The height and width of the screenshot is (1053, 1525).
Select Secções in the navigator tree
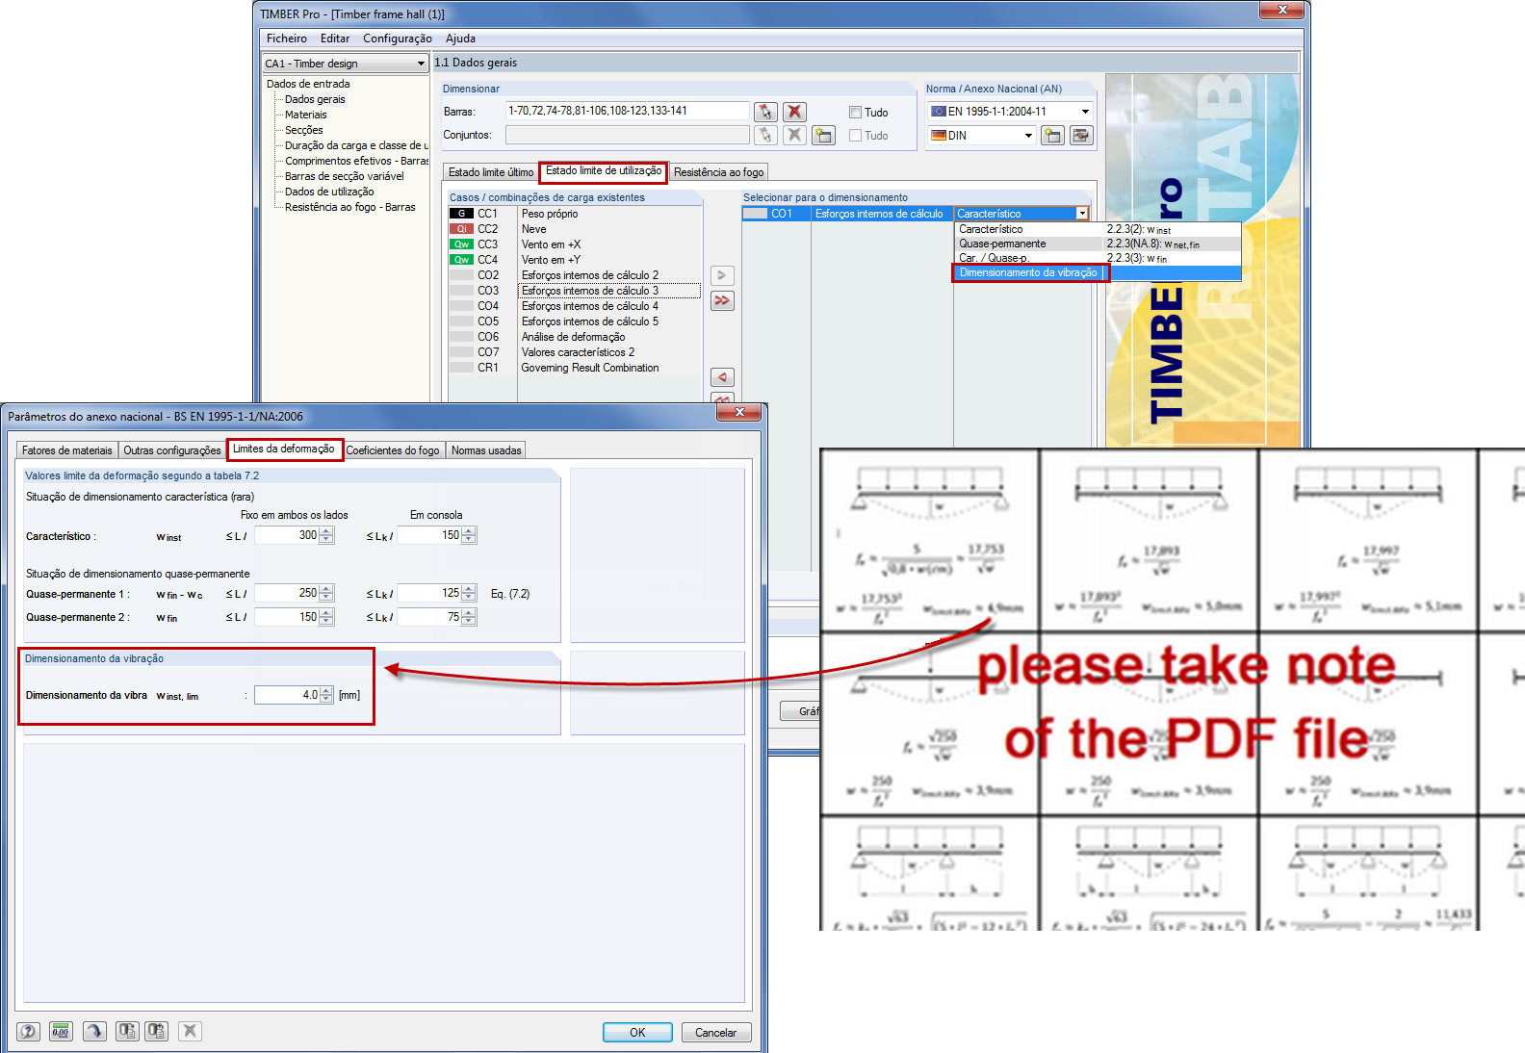pyautogui.click(x=304, y=130)
